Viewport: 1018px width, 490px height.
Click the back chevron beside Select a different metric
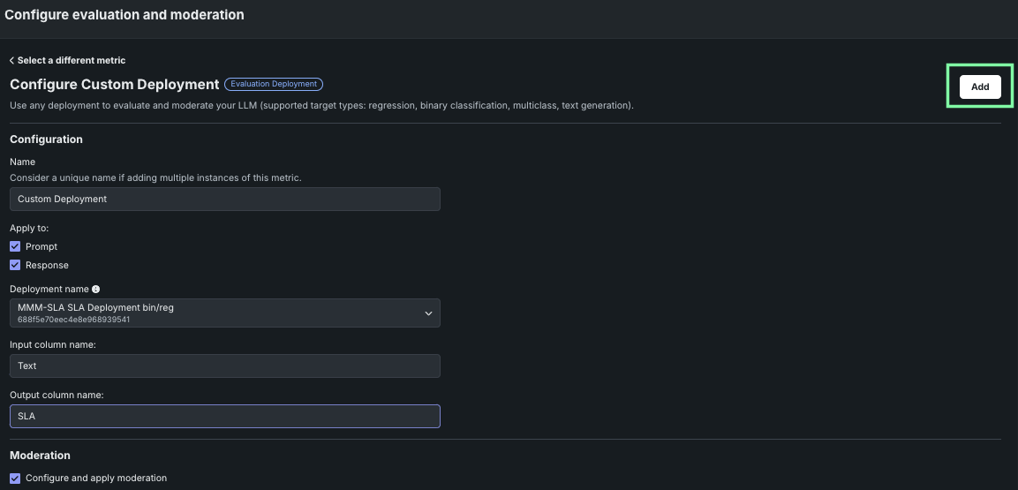tap(12, 61)
